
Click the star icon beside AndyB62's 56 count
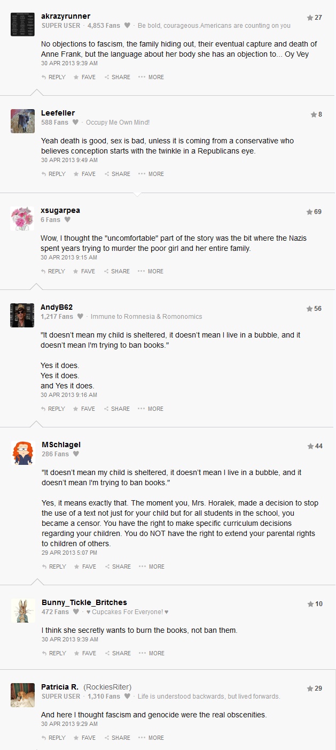[x=309, y=309]
